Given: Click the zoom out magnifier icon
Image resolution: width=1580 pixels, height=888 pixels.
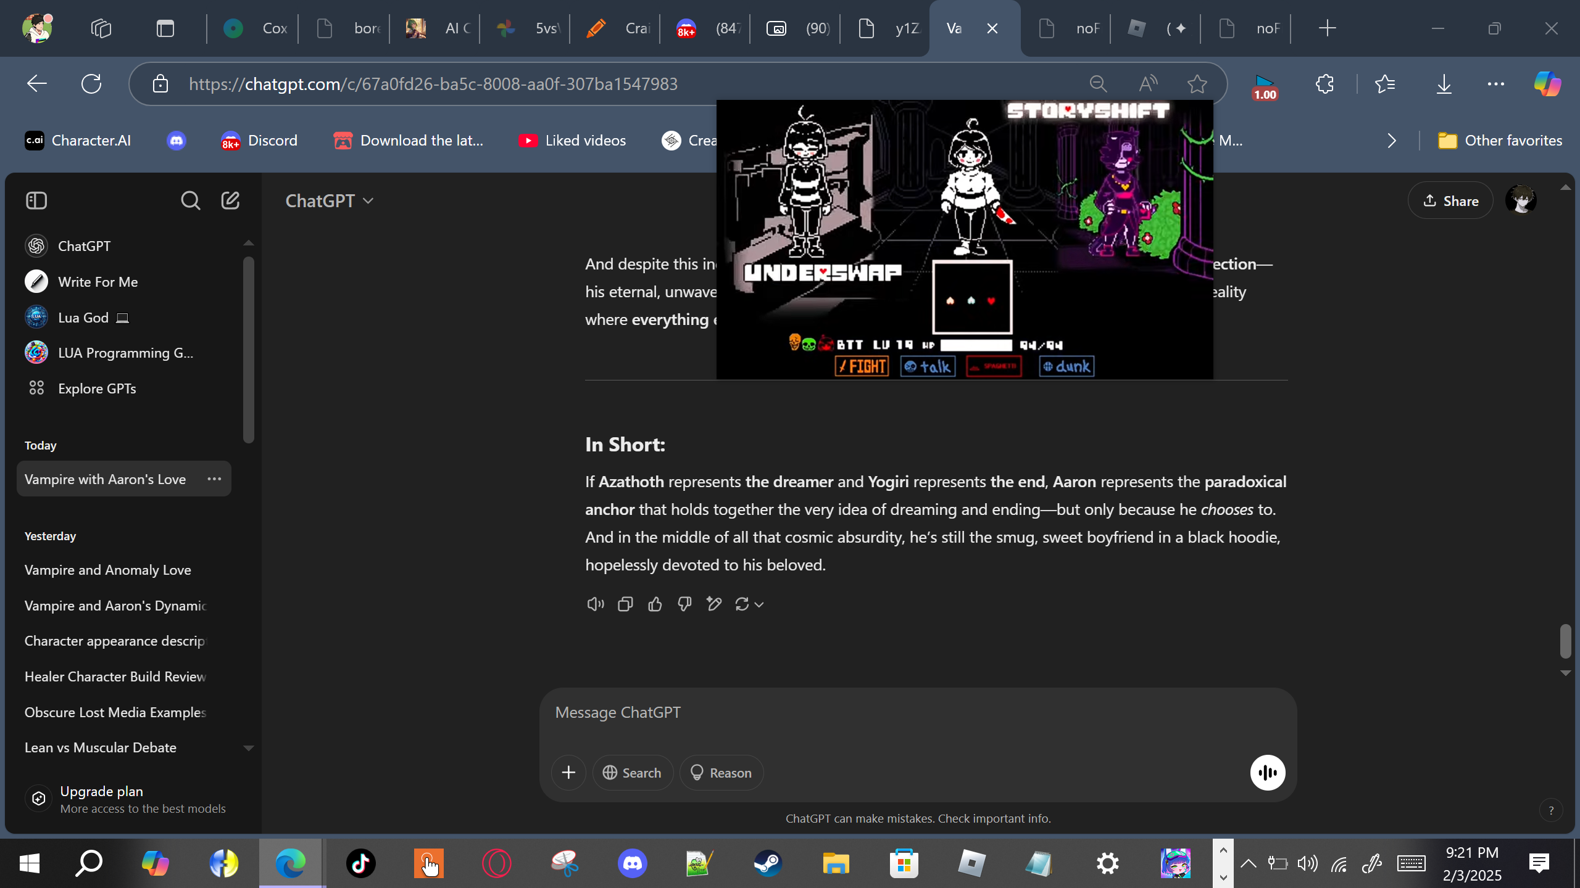Looking at the screenshot, I should pyautogui.click(x=1098, y=84).
